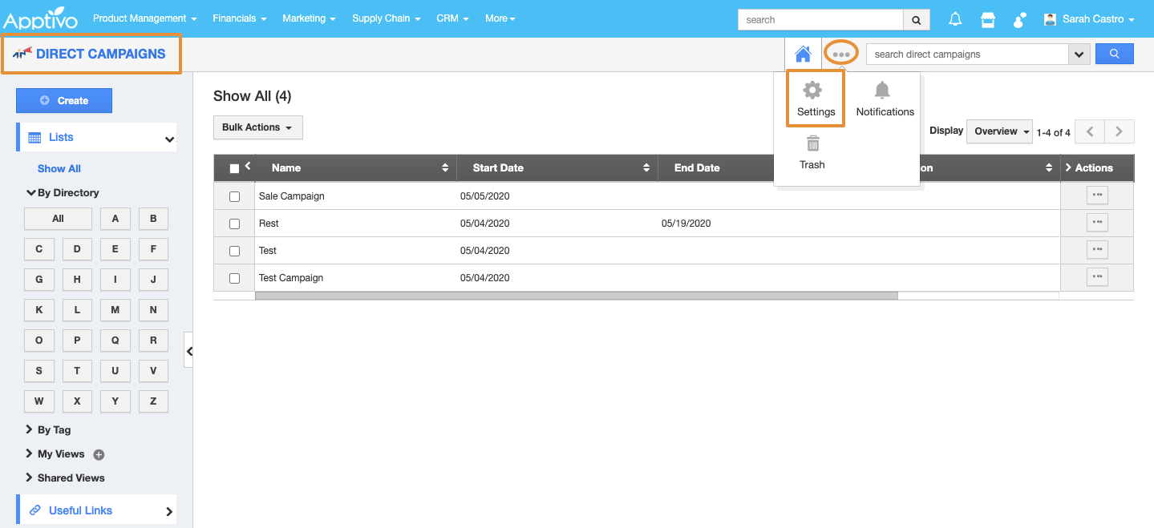
Task: Click the Create button
Action: 64,101
